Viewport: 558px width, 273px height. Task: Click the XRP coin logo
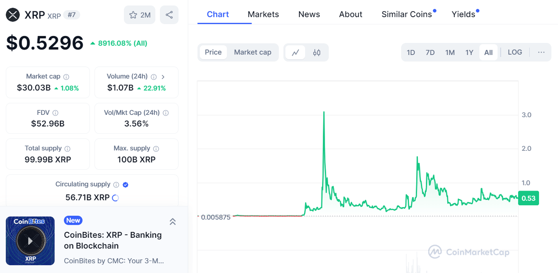[x=12, y=14]
